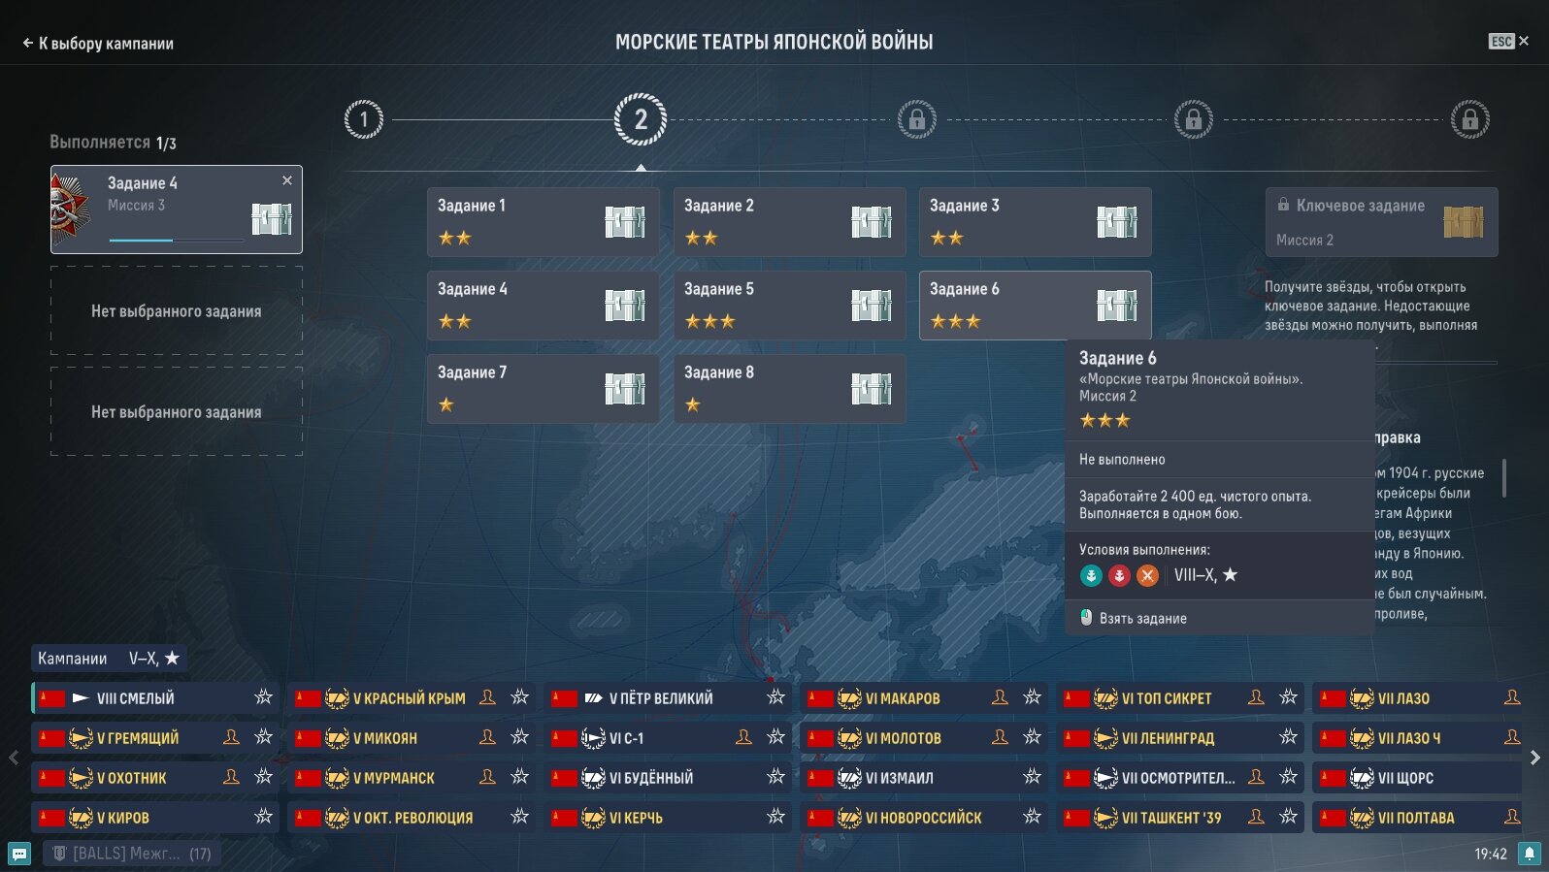Toggle favorite star for V Окт. Революция
Image resolution: width=1549 pixels, height=872 pixels.
[519, 817]
